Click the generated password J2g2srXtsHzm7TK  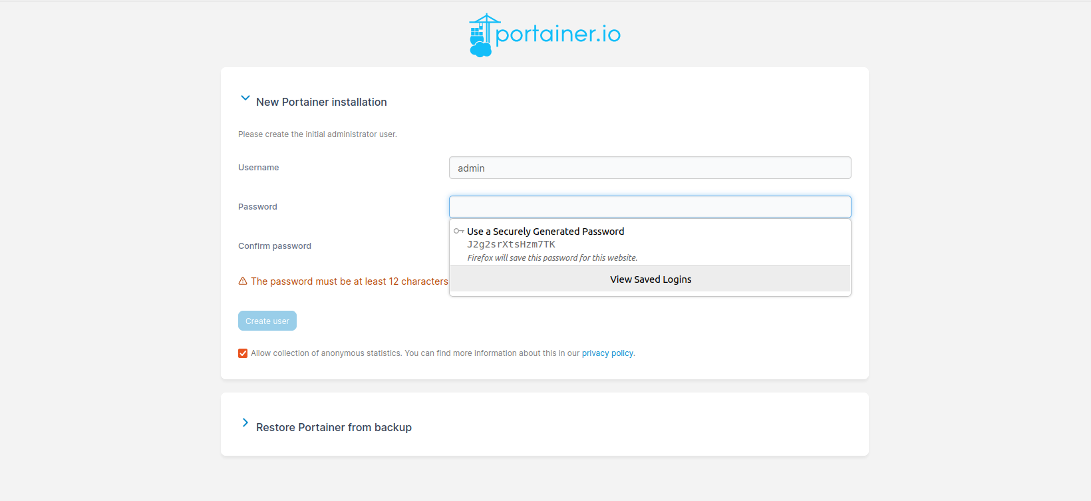pyautogui.click(x=511, y=244)
